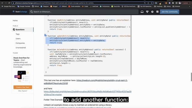Open the PreCalculus bookmark
The width and height of the screenshot is (192, 108).
(105, 6)
